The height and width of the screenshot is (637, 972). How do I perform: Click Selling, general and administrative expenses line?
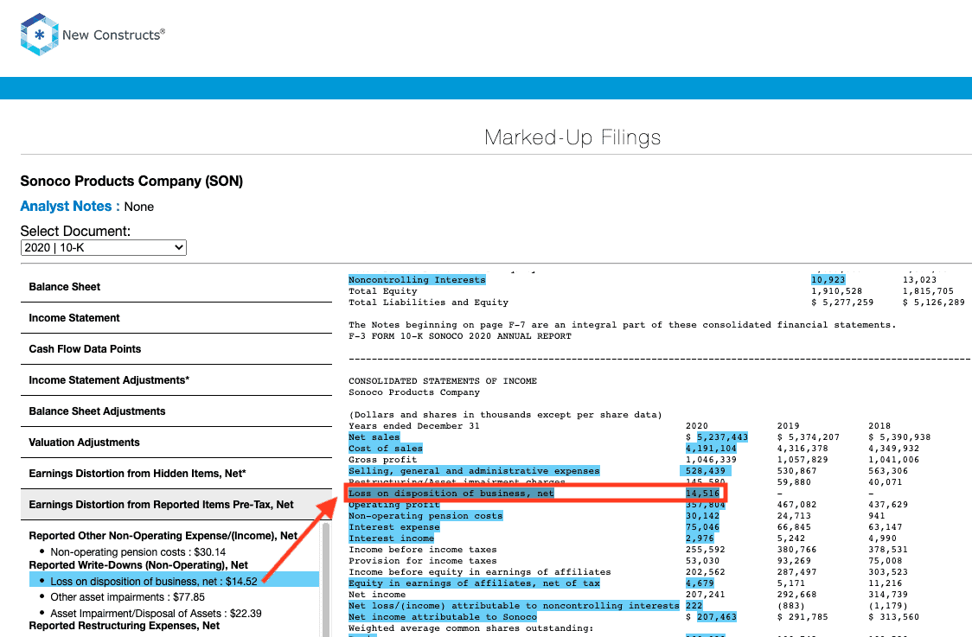474,470
